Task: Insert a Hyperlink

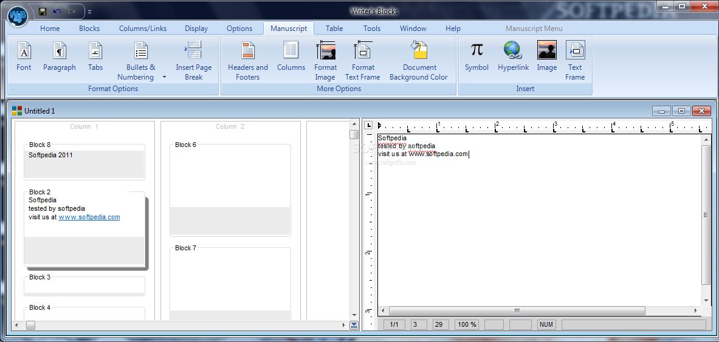Action: point(513,56)
